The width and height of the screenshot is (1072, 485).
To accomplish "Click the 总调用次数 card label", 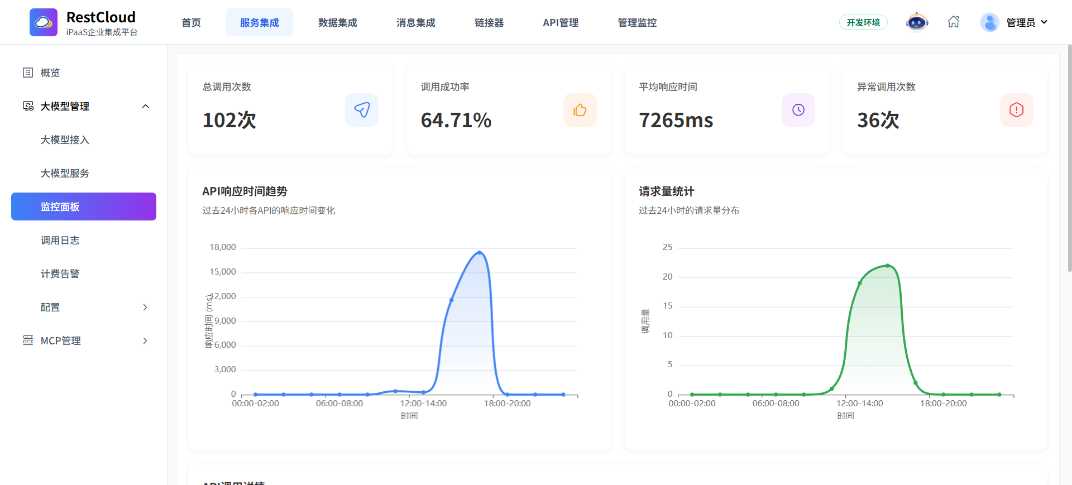I will [227, 87].
